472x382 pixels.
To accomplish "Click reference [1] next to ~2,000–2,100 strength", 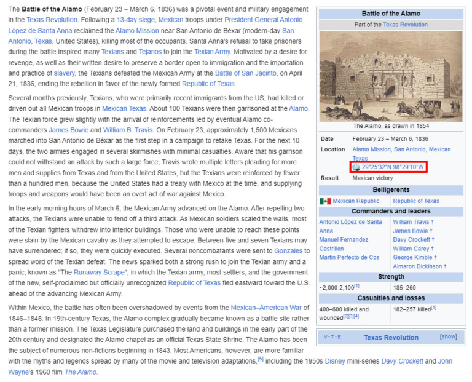I will (x=356, y=287).
